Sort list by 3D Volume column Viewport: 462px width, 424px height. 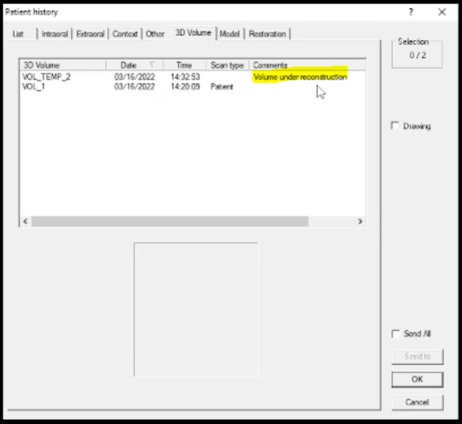62,66
